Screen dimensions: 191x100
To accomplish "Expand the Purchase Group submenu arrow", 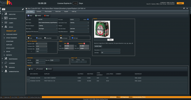I will [4, 34].
